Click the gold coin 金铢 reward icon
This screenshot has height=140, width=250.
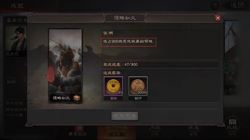(113, 86)
